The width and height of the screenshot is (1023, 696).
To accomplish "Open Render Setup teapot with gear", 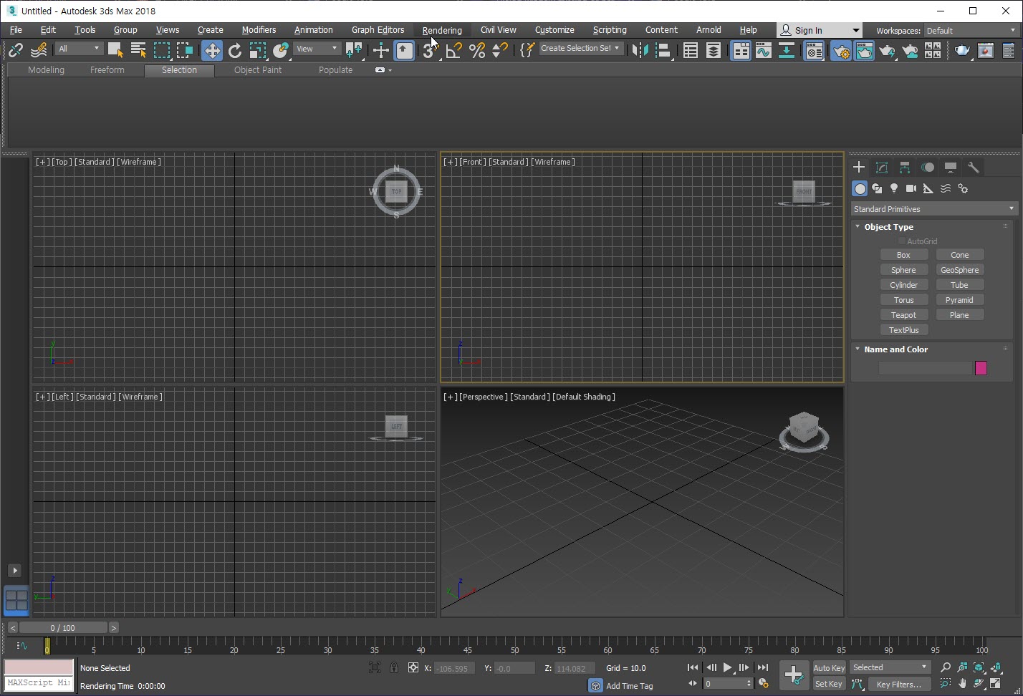I will coord(841,50).
